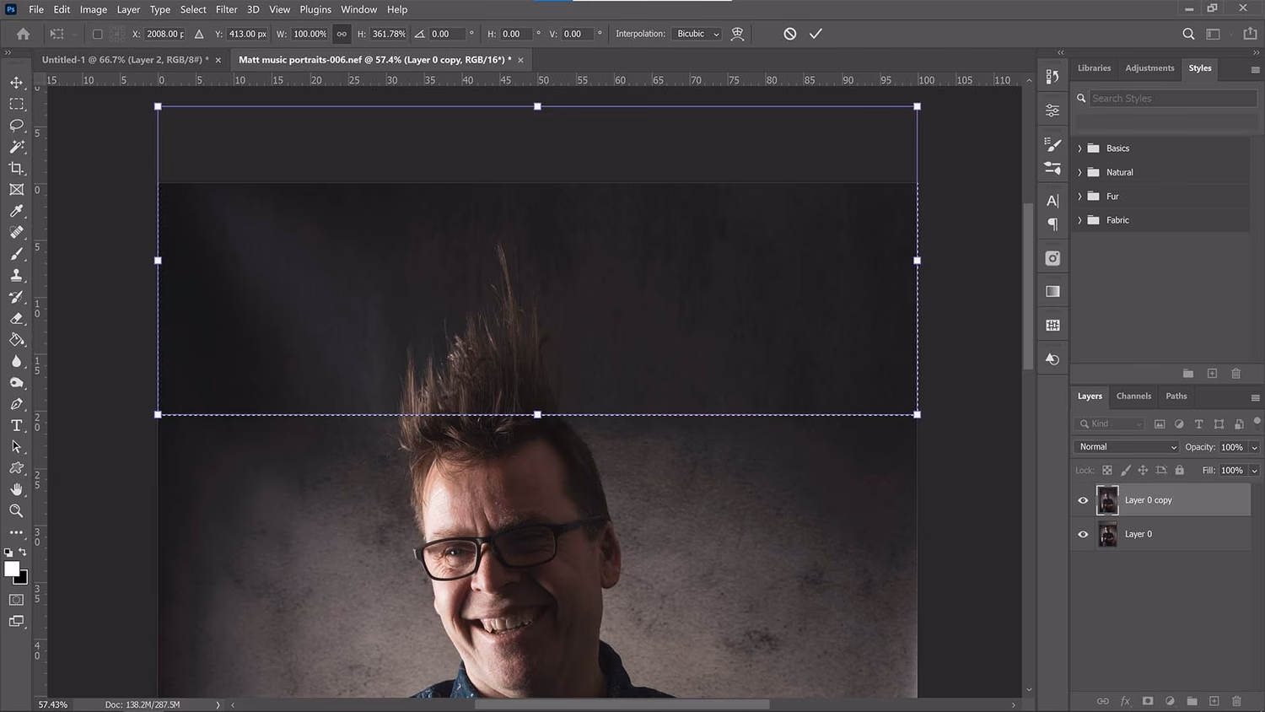Set the foreground color swatch
This screenshot has width=1265, height=712.
click(x=12, y=570)
